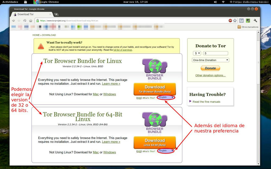Open the donation currency selector
271x169 pixels.
(197, 53)
